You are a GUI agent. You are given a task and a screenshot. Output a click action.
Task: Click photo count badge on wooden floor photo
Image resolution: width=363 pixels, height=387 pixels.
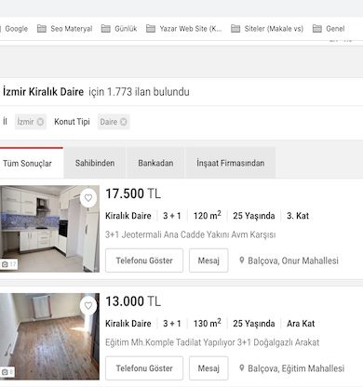click(7, 372)
